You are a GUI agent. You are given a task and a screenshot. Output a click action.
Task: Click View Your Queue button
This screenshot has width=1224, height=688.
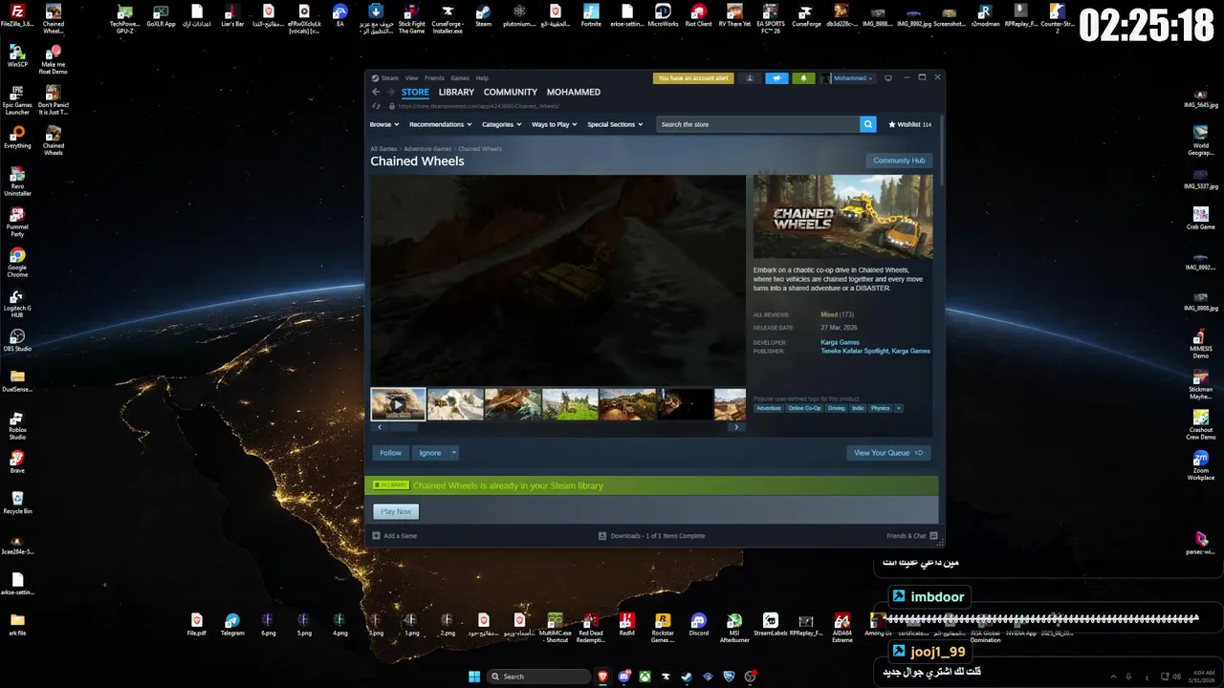888,453
